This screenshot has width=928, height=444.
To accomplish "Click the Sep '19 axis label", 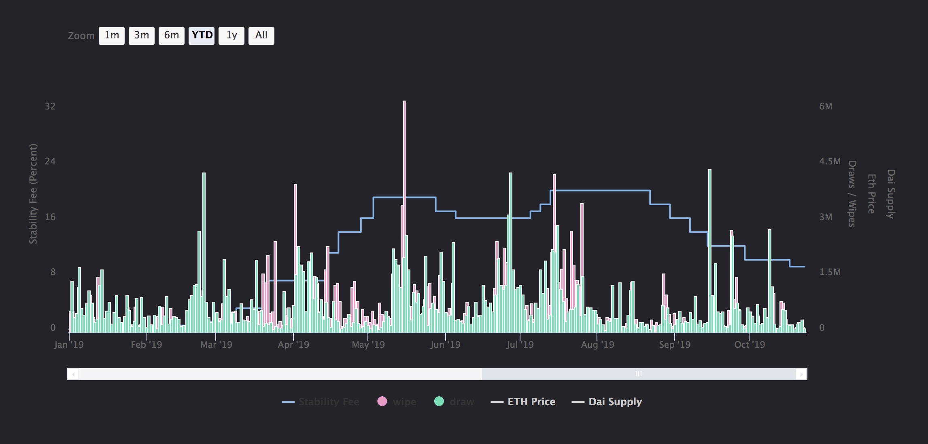I will [675, 345].
